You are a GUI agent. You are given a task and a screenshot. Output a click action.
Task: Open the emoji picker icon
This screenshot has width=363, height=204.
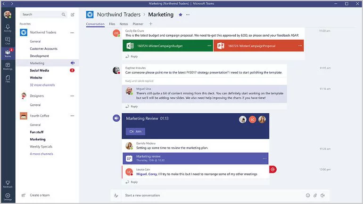pyautogui.click(x=308, y=196)
